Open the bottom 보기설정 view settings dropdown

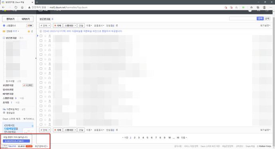coord(265,130)
